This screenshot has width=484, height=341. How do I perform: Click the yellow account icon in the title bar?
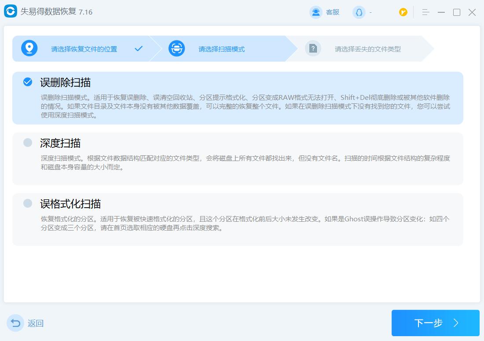pos(403,12)
